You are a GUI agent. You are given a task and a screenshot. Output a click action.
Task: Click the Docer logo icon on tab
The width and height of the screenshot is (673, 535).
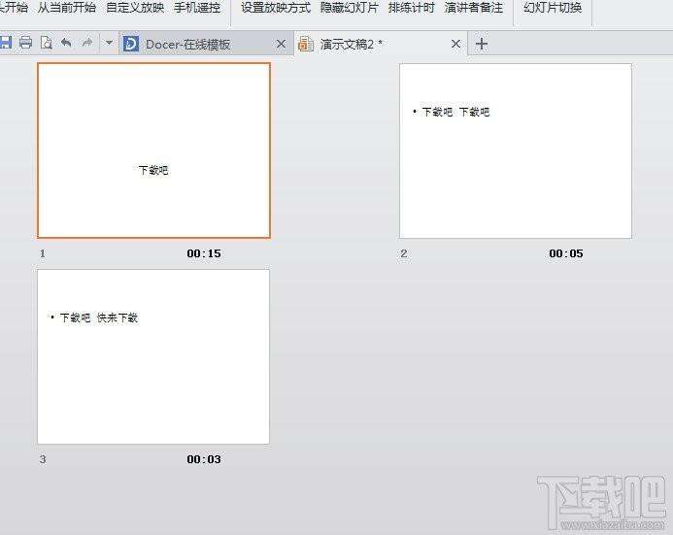pyautogui.click(x=131, y=44)
